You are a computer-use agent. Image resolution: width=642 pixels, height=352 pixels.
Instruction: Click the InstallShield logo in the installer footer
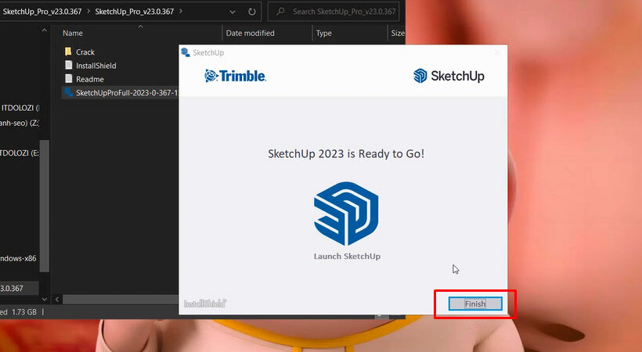[206, 304]
